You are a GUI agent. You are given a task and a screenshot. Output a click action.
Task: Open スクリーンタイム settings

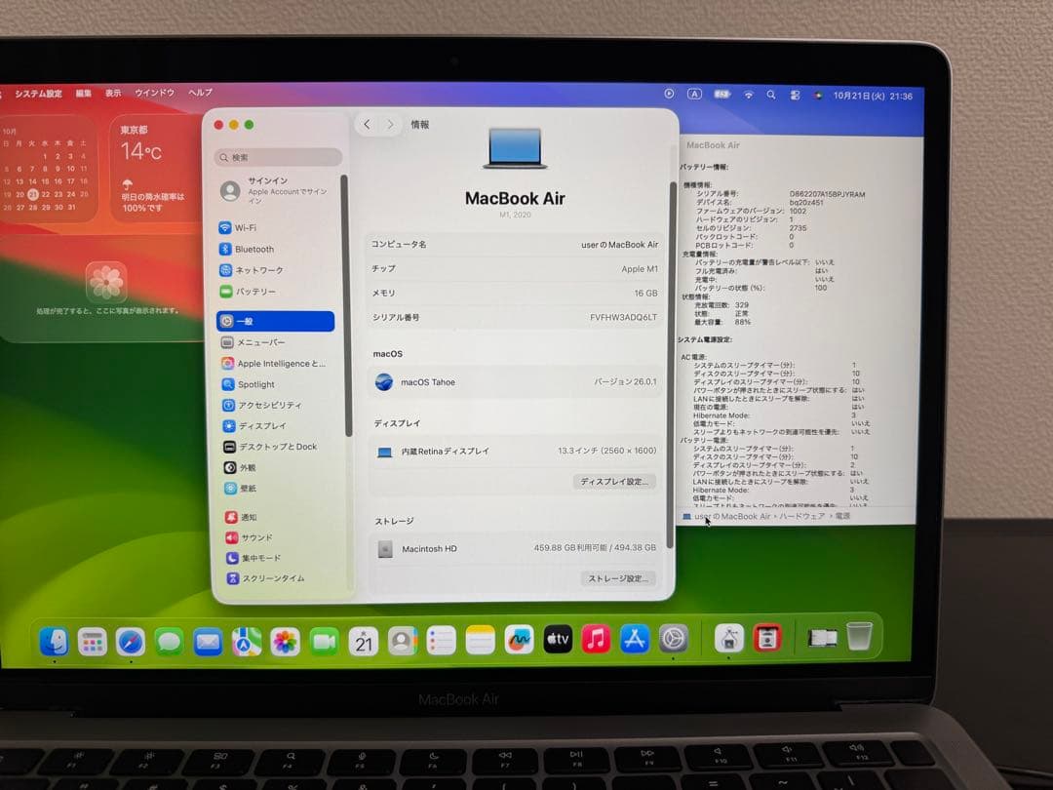point(265,579)
